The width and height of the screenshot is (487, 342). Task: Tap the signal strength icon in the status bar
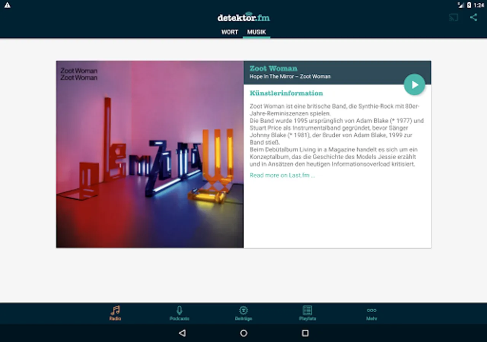[461, 5]
